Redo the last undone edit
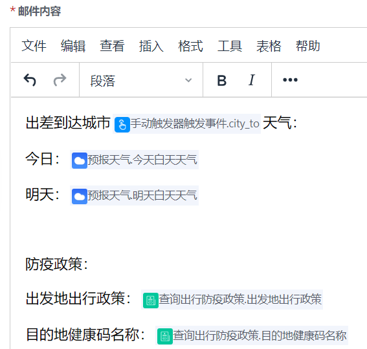The image size is (367, 349). (60, 80)
